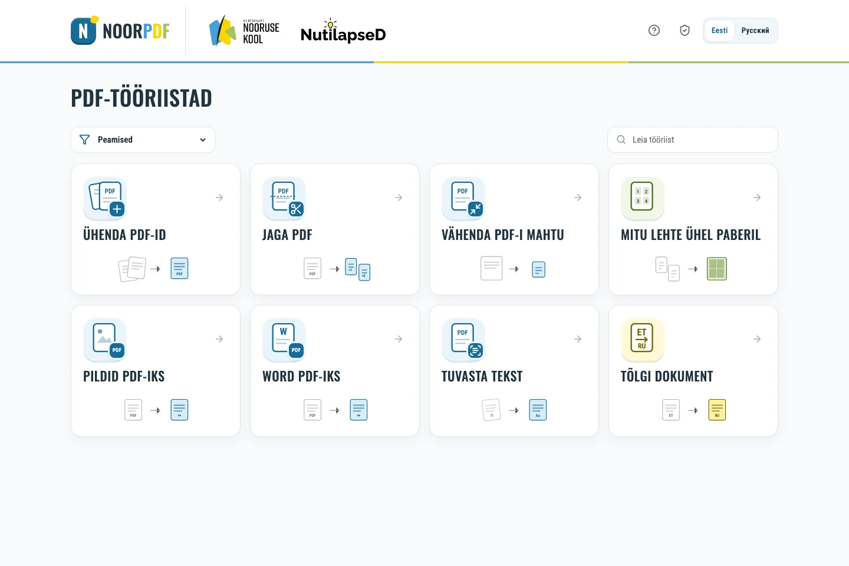Open the Nooruse Kool logo link
The width and height of the screenshot is (849, 566).
244,31
